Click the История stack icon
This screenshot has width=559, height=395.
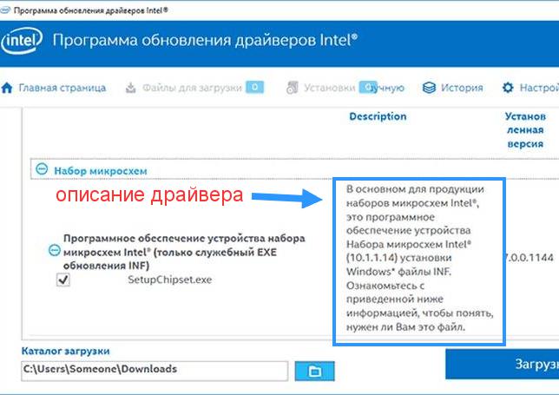(429, 88)
